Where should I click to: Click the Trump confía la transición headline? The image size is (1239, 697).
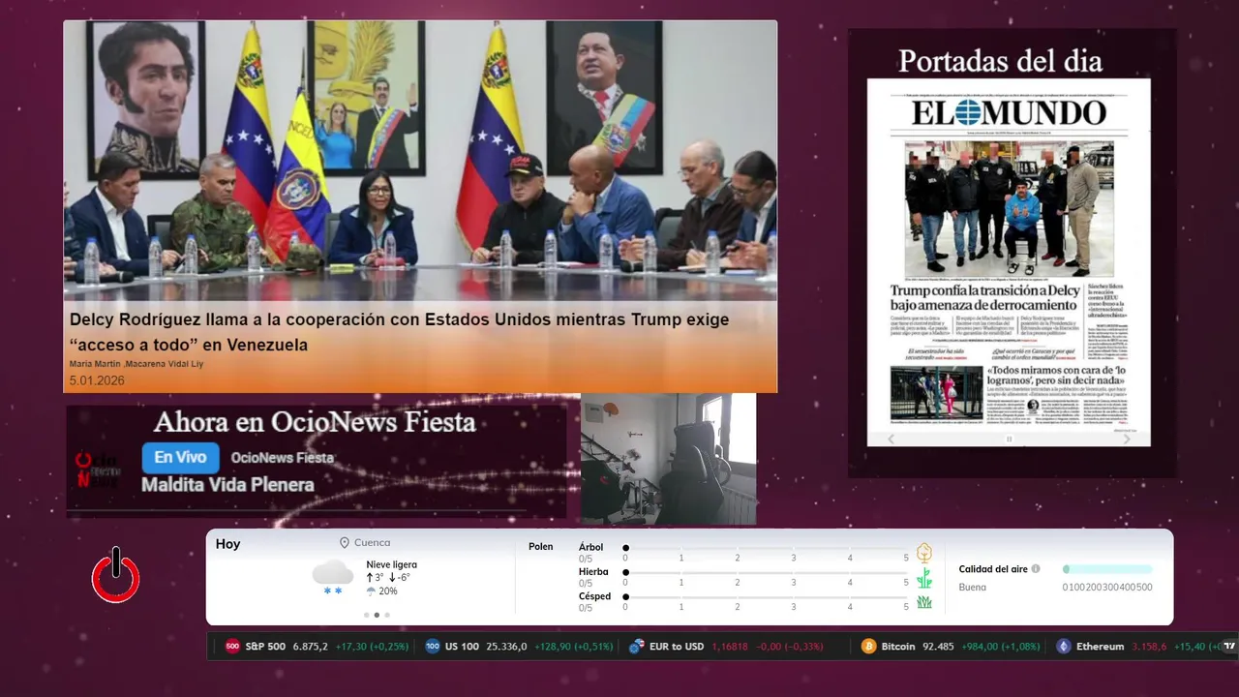(985, 297)
